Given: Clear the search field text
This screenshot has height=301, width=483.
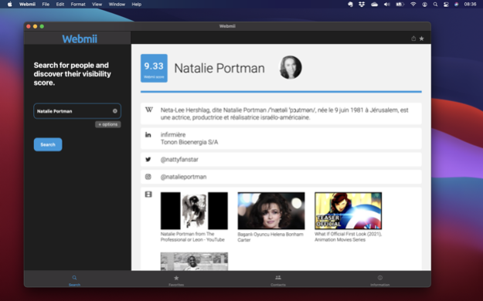Looking at the screenshot, I should 115,111.
